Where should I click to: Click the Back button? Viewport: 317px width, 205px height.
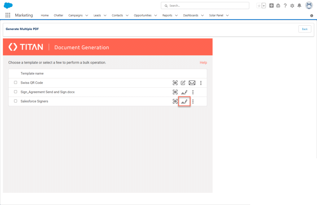305,29
